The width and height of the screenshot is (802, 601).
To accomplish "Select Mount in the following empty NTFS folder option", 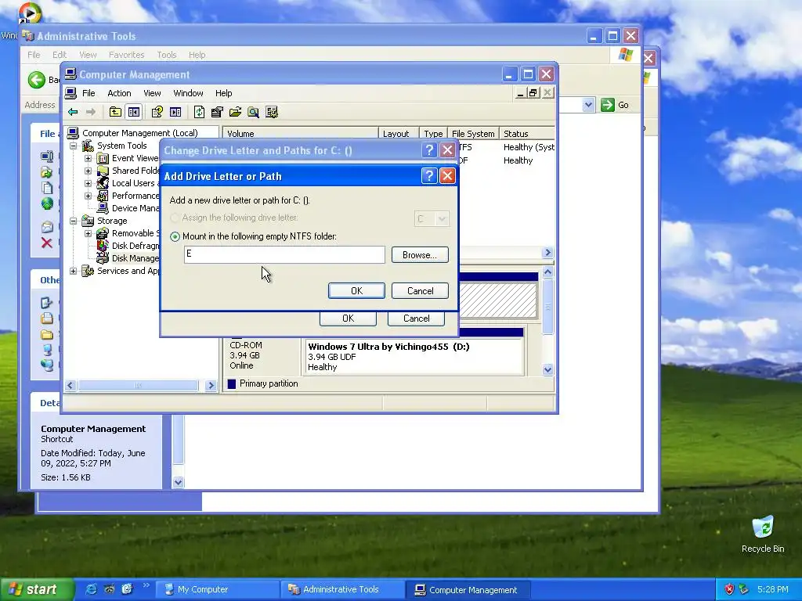I will [175, 236].
